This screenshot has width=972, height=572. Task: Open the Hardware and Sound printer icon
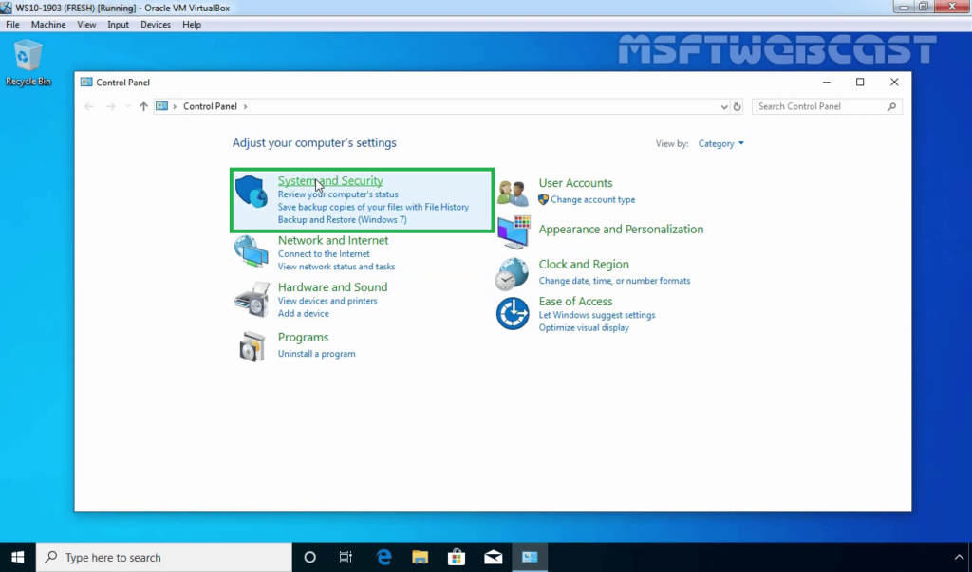252,300
